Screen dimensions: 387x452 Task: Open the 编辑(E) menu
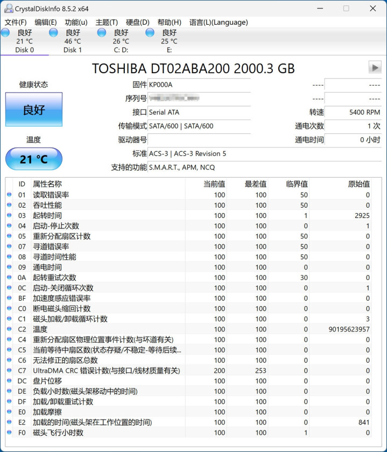pos(46,22)
